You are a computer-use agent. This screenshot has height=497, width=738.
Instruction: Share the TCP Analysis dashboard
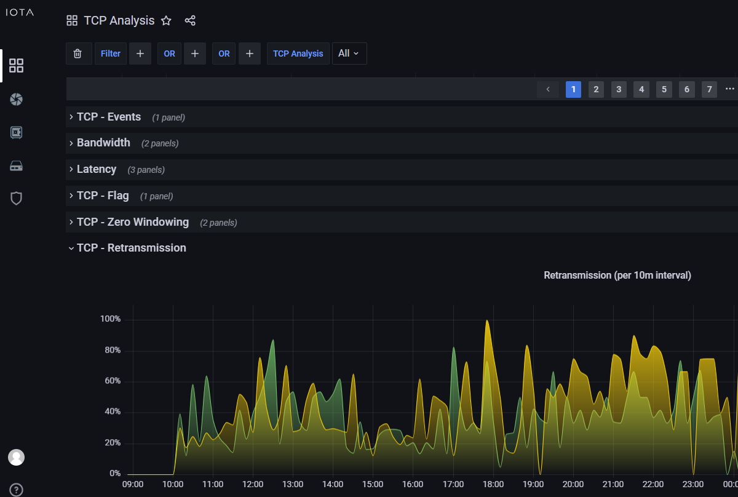(x=190, y=20)
